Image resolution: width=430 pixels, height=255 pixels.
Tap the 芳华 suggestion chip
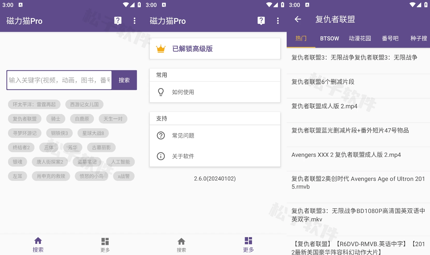point(73,147)
